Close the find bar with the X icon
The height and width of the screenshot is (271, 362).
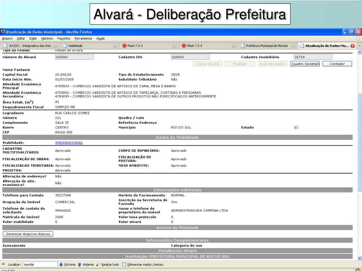pyautogui.click(x=3, y=264)
